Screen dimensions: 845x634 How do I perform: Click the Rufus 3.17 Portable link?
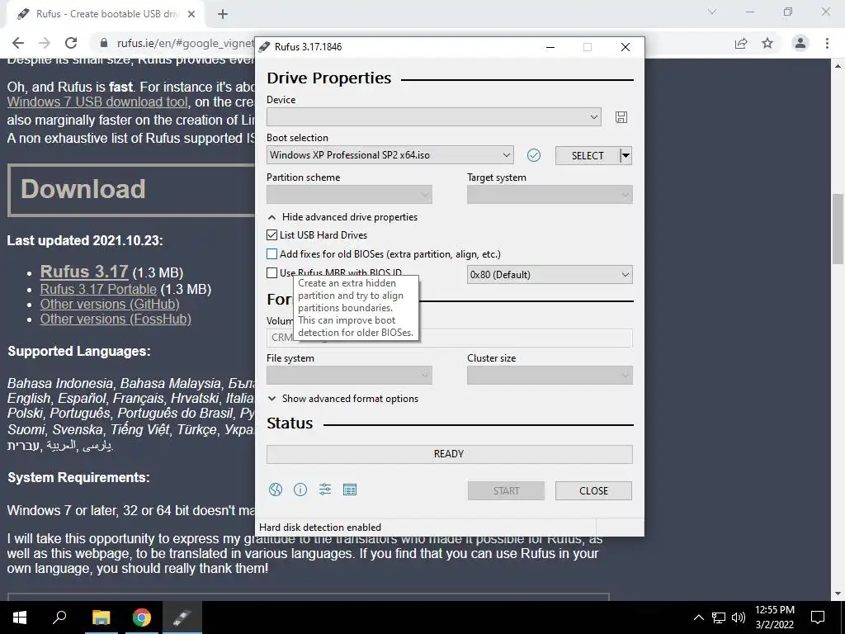pos(98,290)
